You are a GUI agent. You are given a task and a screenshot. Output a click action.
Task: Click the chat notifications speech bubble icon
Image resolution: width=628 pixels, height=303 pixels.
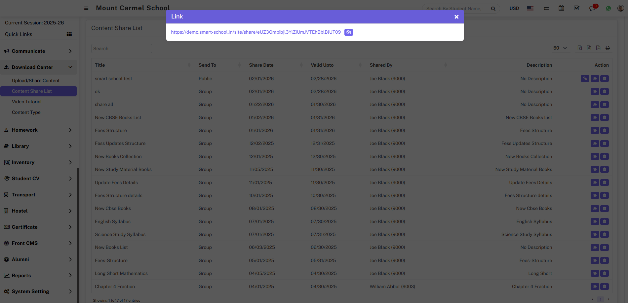pos(592,8)
